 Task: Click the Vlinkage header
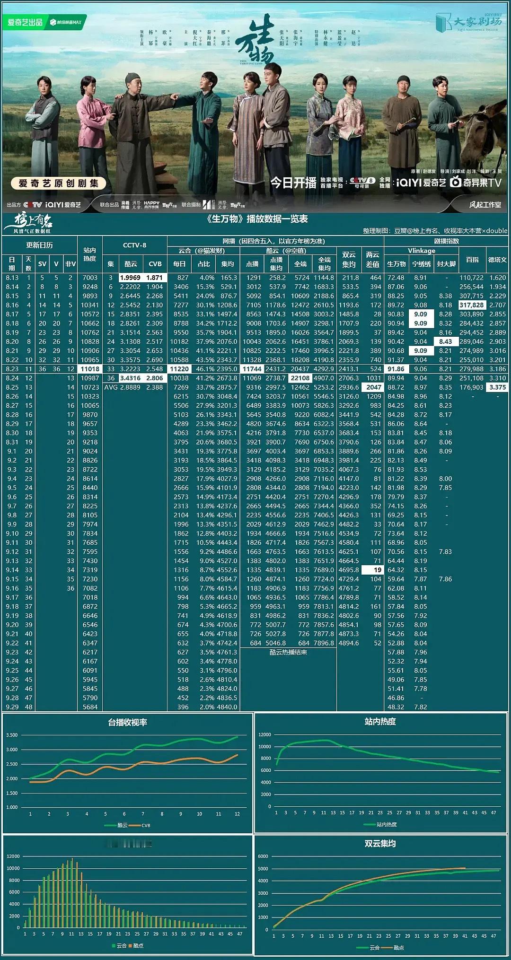click(x=421, y=251)
